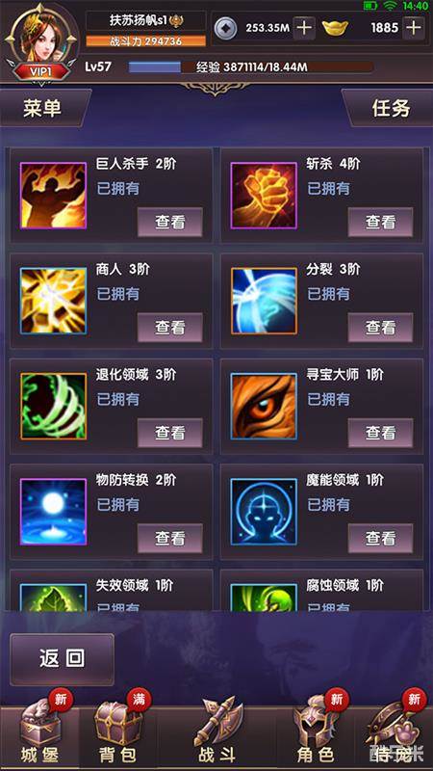View details for 斩杀 4阶 via 查看
433x771 pixels.
pos(380,223)
